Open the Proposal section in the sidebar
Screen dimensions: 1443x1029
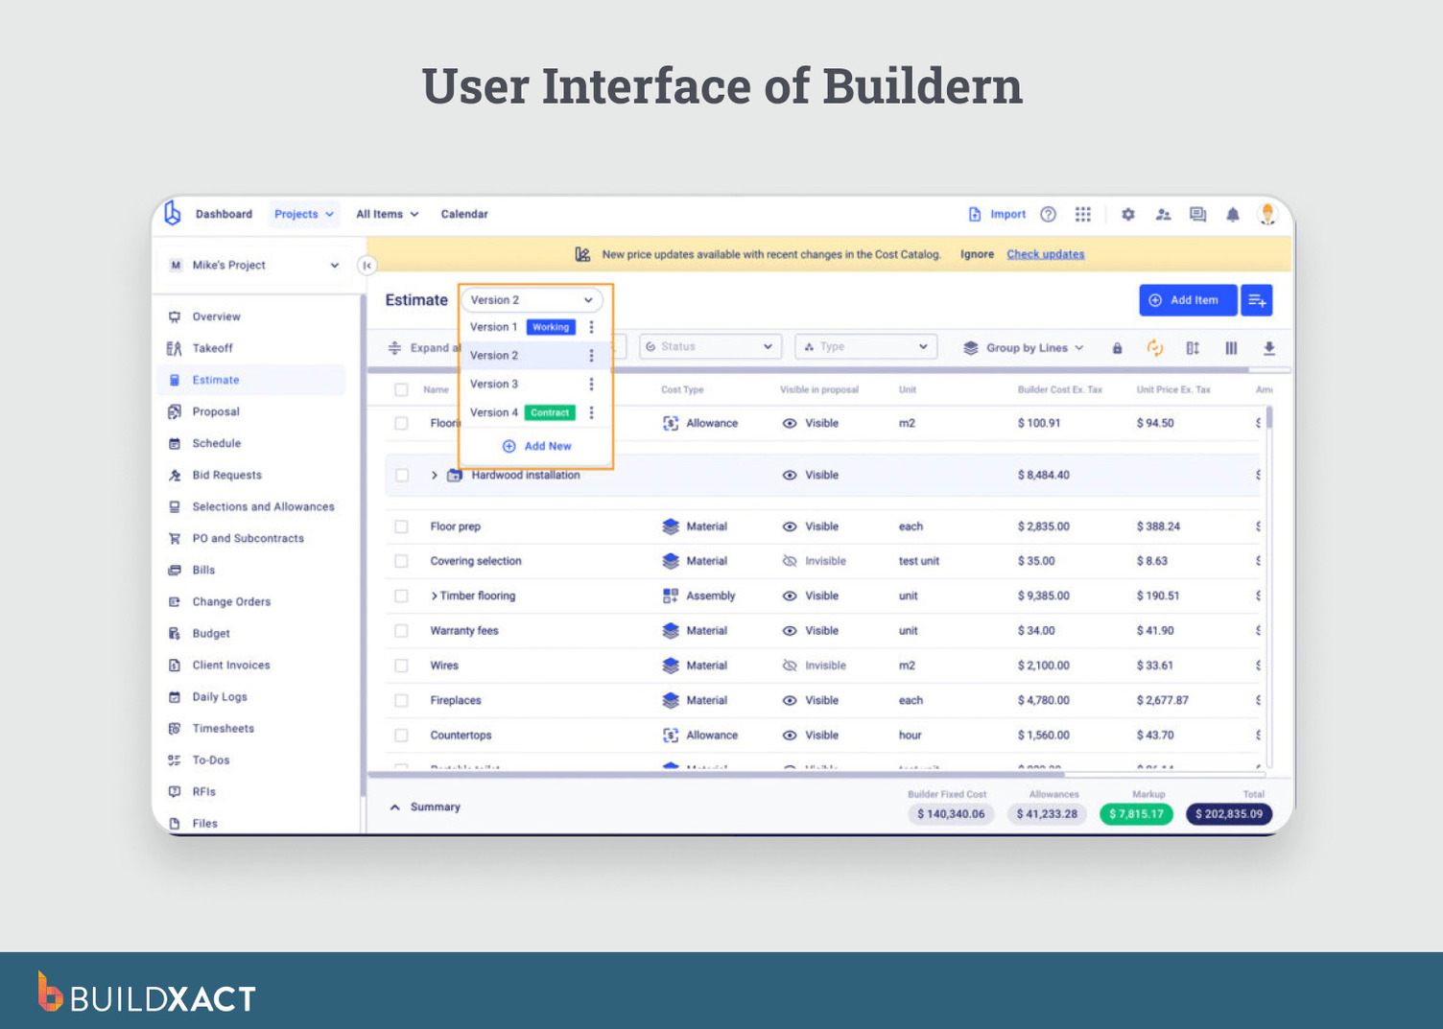pos(215,411)
